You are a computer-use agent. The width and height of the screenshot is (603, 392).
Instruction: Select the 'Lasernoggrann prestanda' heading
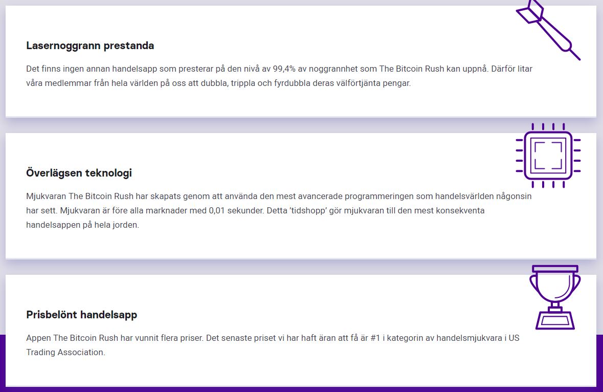(x=90, y=46)
